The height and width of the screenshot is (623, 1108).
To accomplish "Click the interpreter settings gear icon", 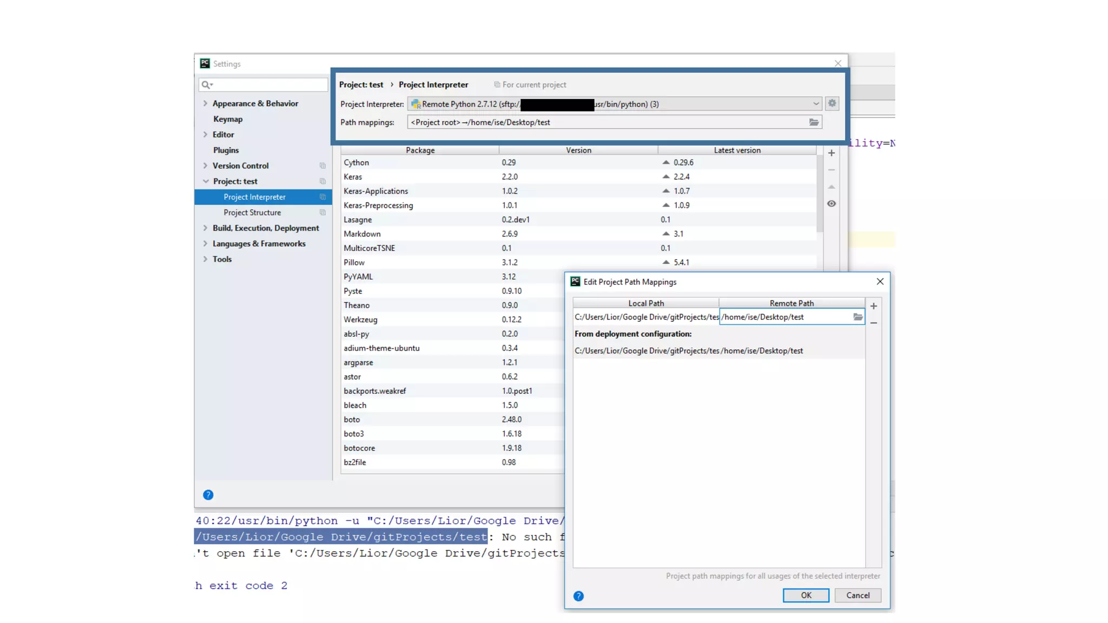I will (832, 103).
